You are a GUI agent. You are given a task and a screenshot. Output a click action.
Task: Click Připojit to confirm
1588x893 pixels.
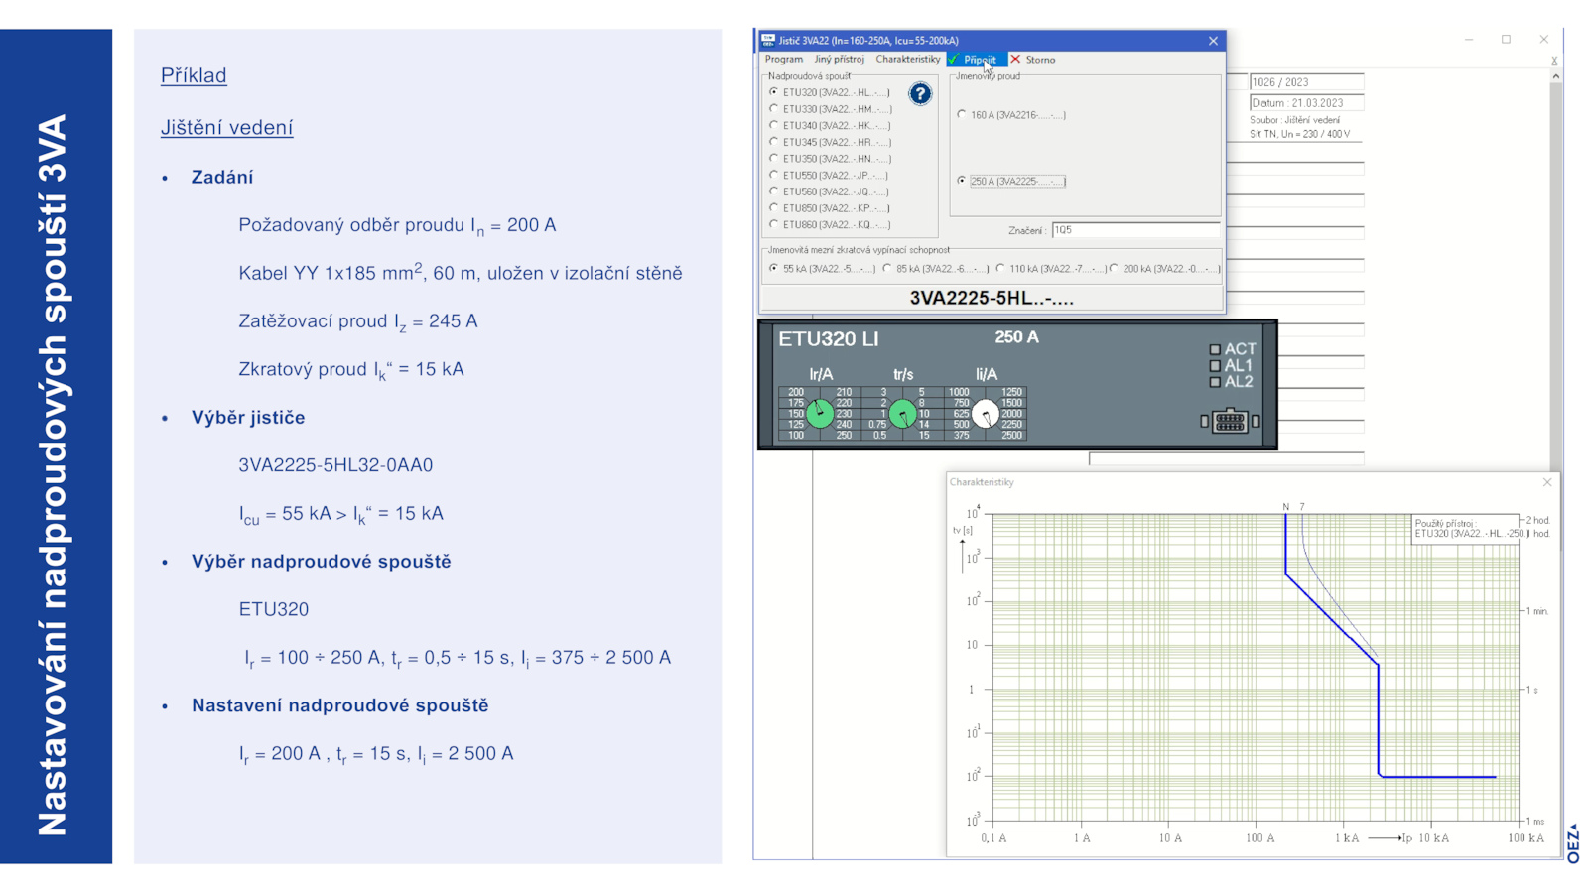coord(978,60)
